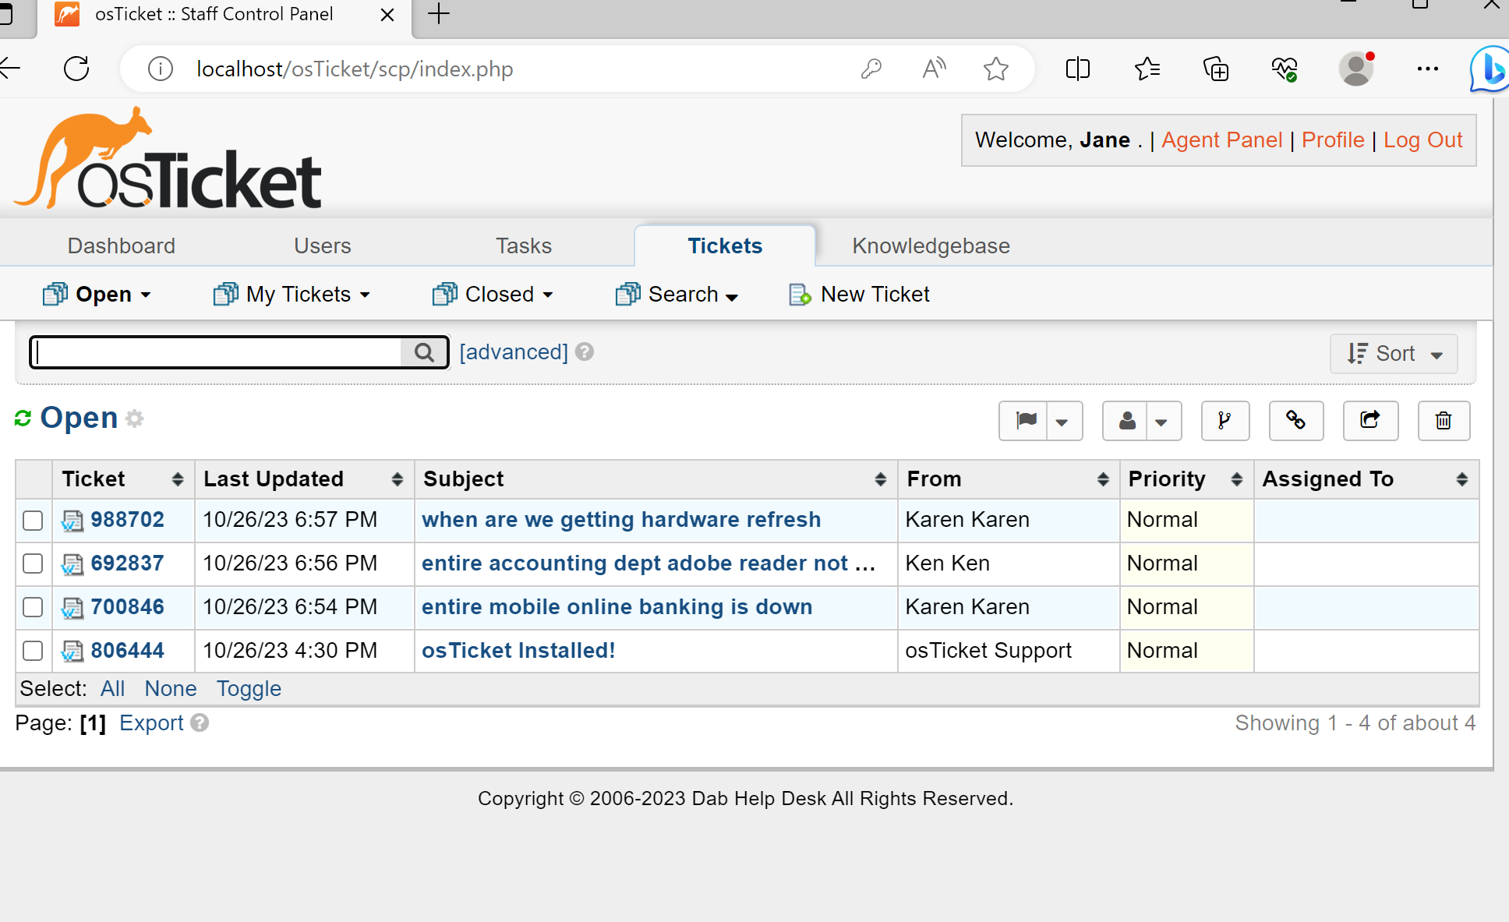Check the checkbox for ticket 988702
The image size is (1509, 922).
point(33,521)
